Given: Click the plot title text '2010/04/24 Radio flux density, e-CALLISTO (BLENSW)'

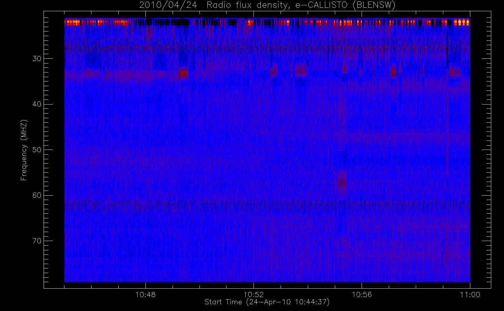Looking at the screenshot, I should point(267,5).
